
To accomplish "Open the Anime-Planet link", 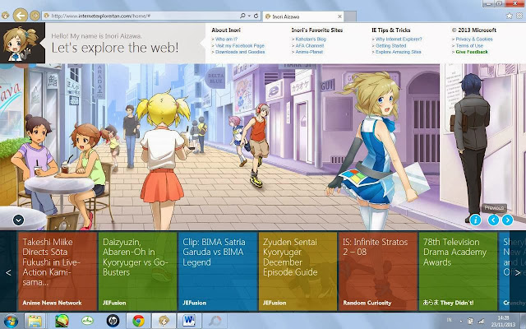I will click(309, 52).
